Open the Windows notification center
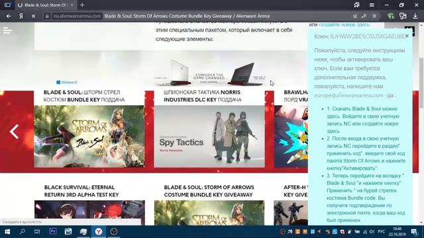Image resolution: width=424 pixels, height=238 pixels. click(414, 231)
